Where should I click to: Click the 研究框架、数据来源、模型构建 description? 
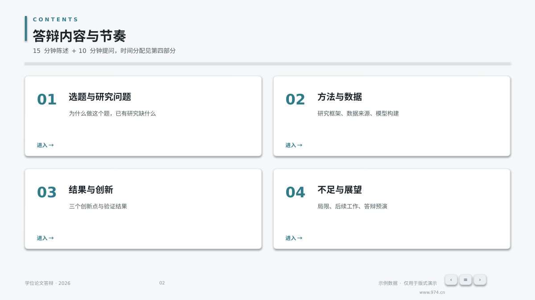pyautogui.click(x=358, y=113)
